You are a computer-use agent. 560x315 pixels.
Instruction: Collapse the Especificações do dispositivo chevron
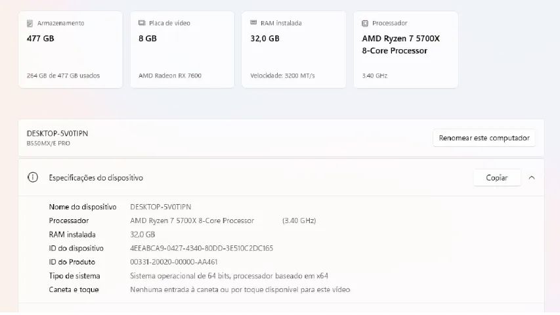click(x=532, y=178)
